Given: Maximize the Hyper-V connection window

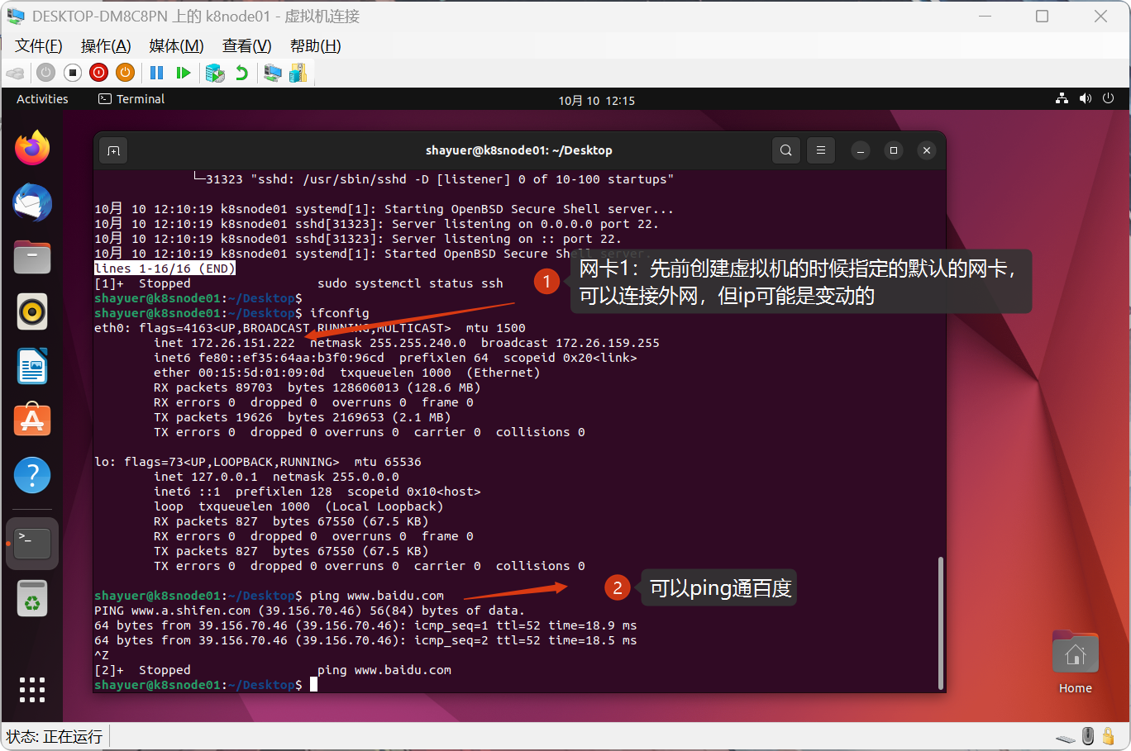Looking at the screenshot, I should click(1043, 17).
